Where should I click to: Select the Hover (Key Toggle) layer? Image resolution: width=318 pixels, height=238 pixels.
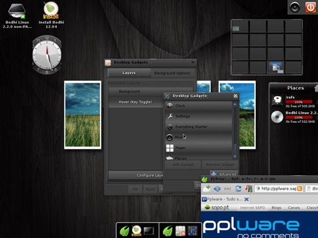click(x=136, y=102)
